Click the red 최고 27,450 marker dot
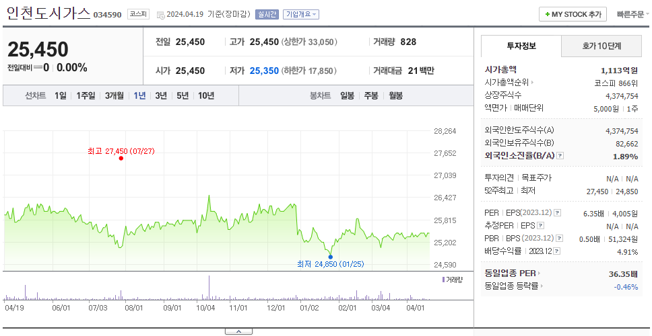The width and height of the screenshot is (652, 336). [121, 158]
